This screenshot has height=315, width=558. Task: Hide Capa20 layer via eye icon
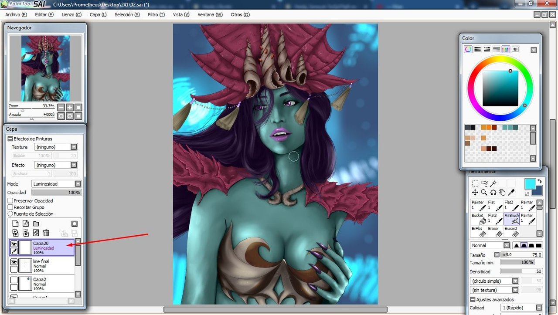14,244
